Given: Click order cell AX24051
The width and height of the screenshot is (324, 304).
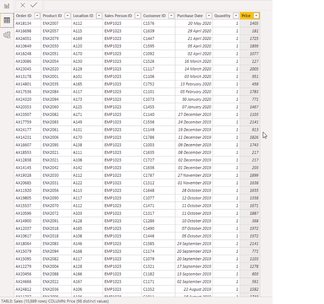Looking at the screenshot, I should [27, 38].
